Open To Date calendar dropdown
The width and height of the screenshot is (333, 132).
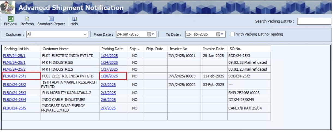pyautogui.click(x=220, y=34)
